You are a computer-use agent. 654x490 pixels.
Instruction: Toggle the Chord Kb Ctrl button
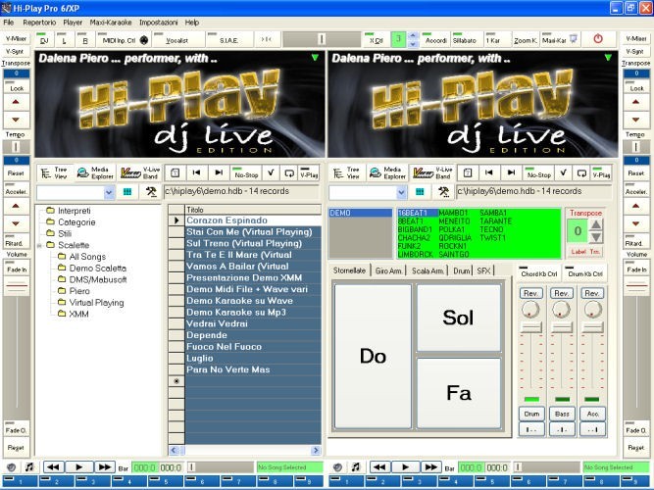point(539,273)
